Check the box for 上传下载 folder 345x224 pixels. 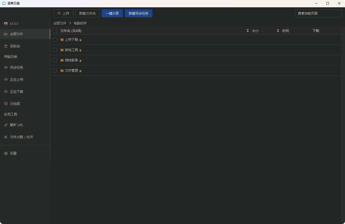click(55, 40)
